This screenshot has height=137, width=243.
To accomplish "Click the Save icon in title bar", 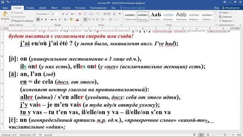I will [x=3, y=2].
